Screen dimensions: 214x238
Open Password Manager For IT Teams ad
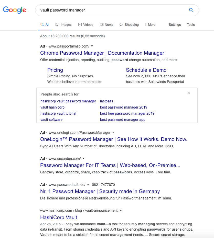point(110,165)
